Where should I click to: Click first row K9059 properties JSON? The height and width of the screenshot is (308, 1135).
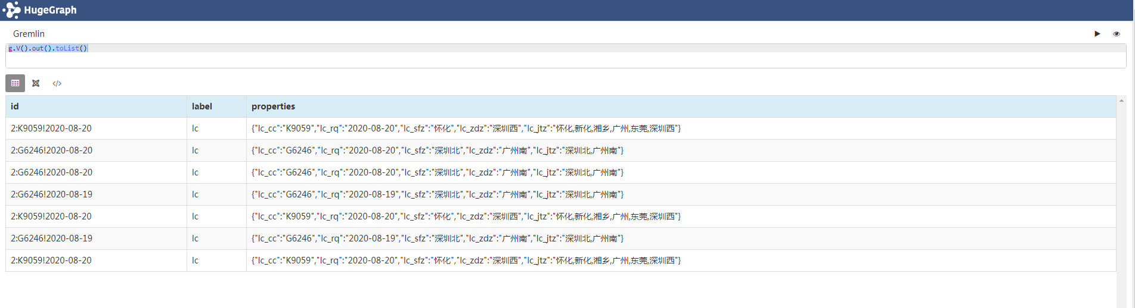click(466, 128)
